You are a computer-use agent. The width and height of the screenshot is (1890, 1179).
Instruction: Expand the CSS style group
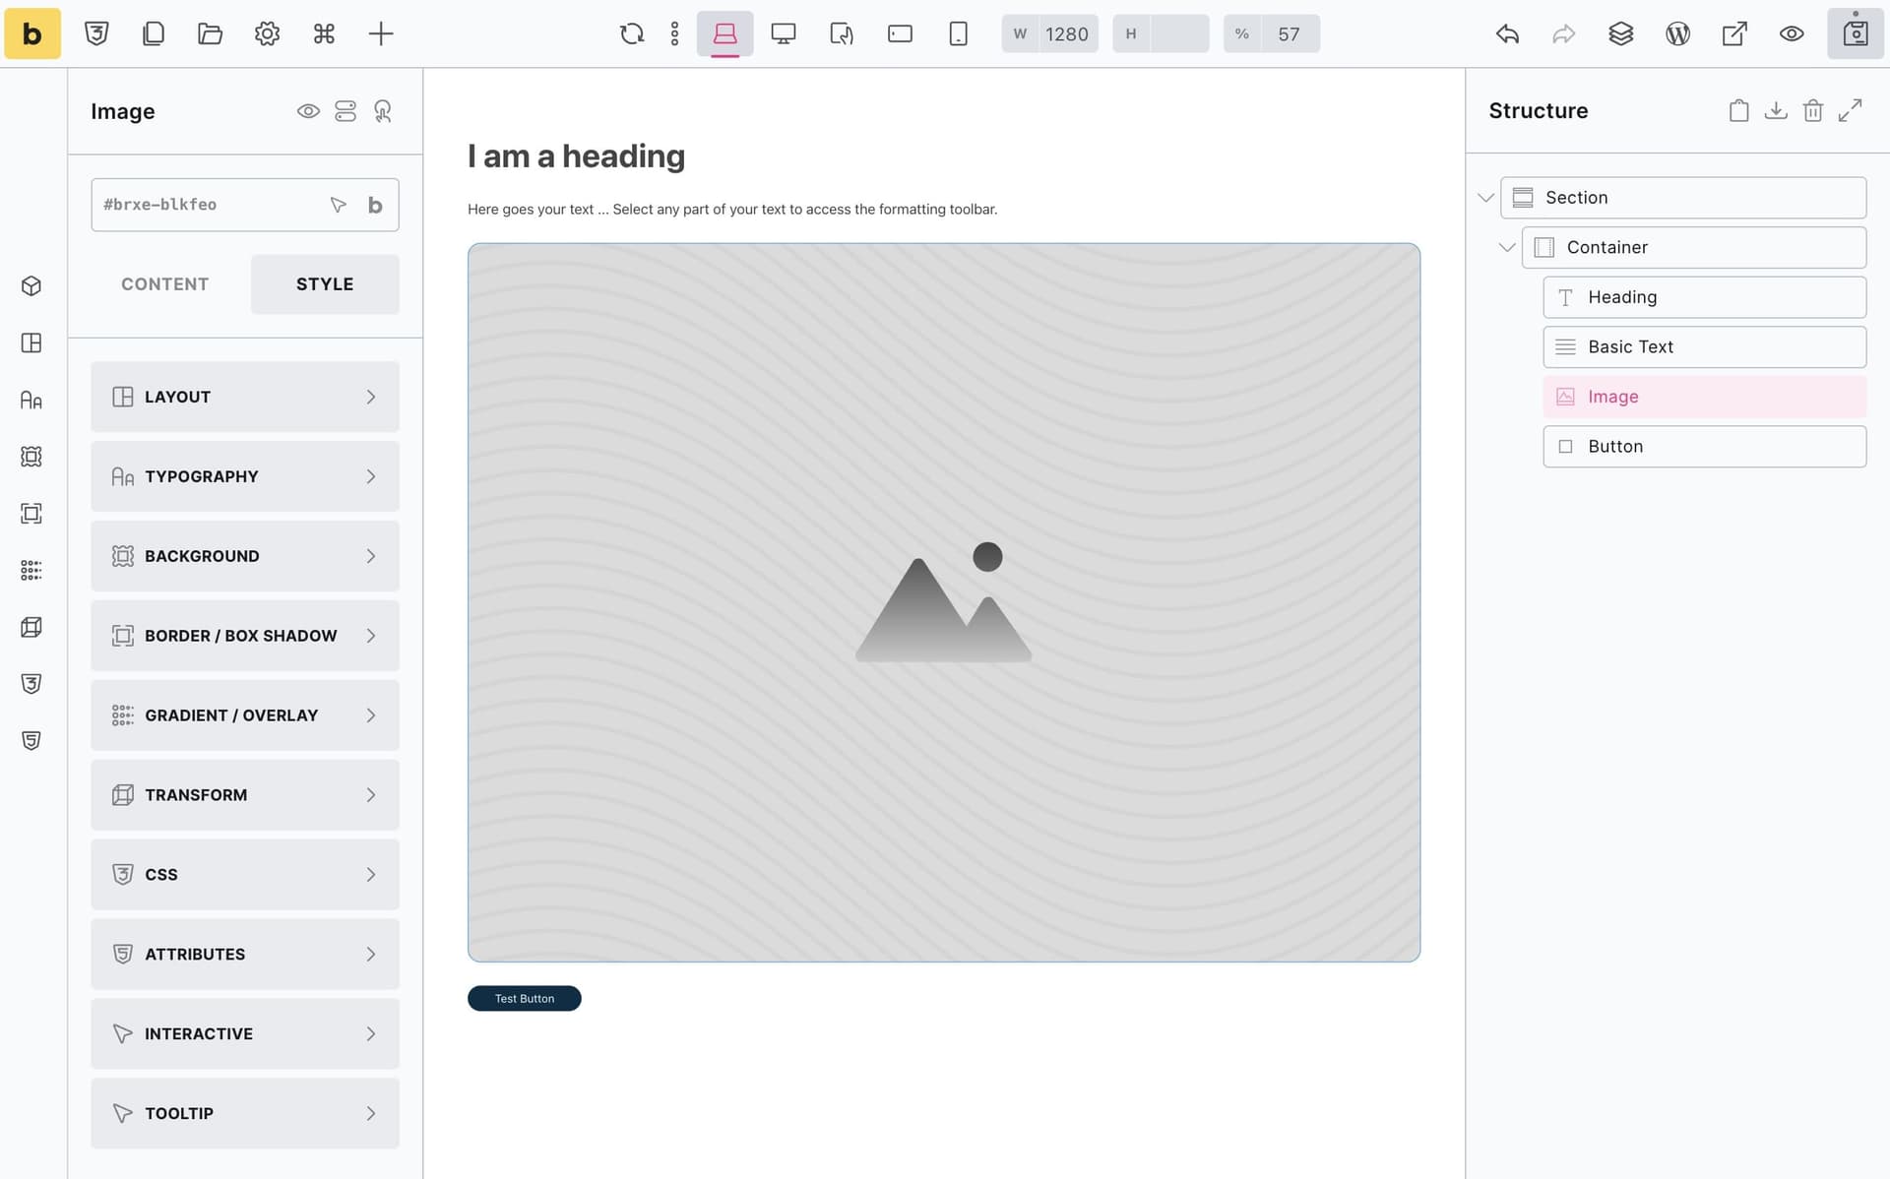coord(245,875)
